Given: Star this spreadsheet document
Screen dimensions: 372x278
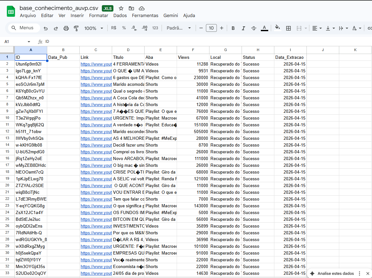Looking at the screenshot, I should (121, 8).
